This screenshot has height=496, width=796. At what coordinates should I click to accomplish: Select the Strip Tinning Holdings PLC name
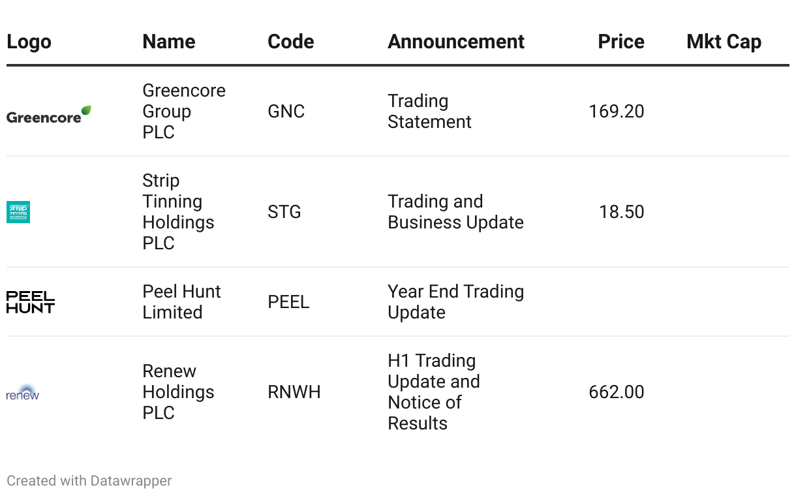[177, 211]
